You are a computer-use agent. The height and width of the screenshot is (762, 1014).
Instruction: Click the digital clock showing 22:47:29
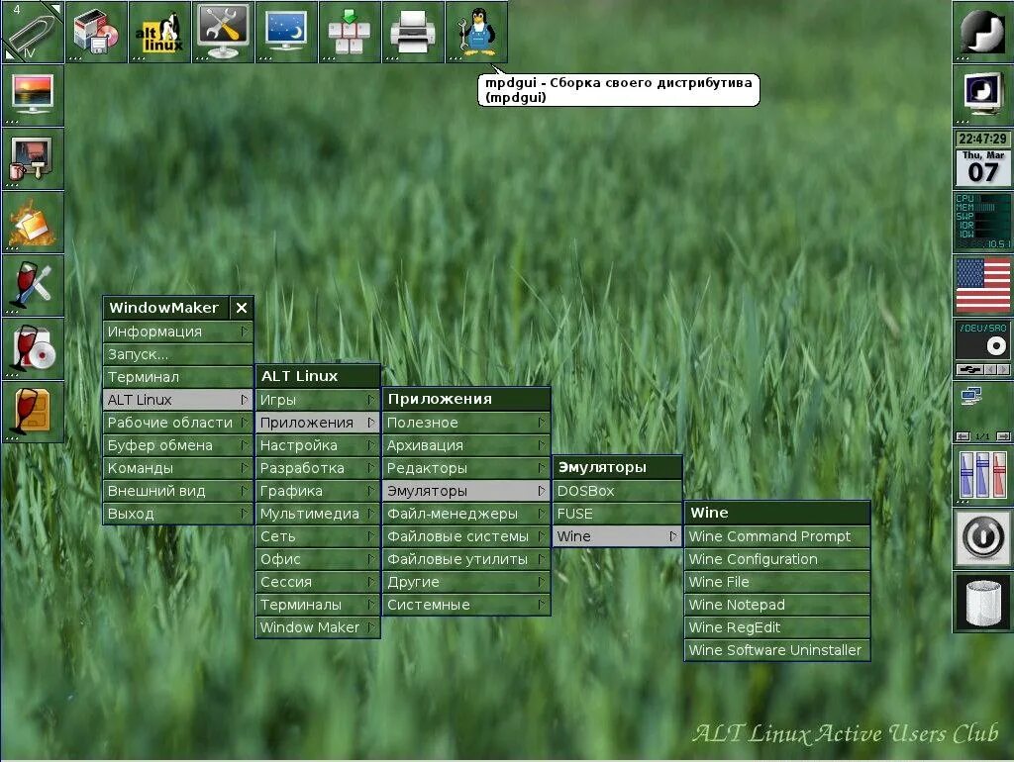pos(982,139)
